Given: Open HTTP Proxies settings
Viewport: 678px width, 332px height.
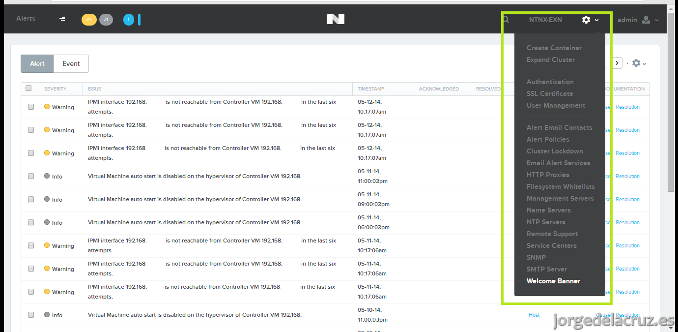Looking at the screenshot, I should [548, 175].
